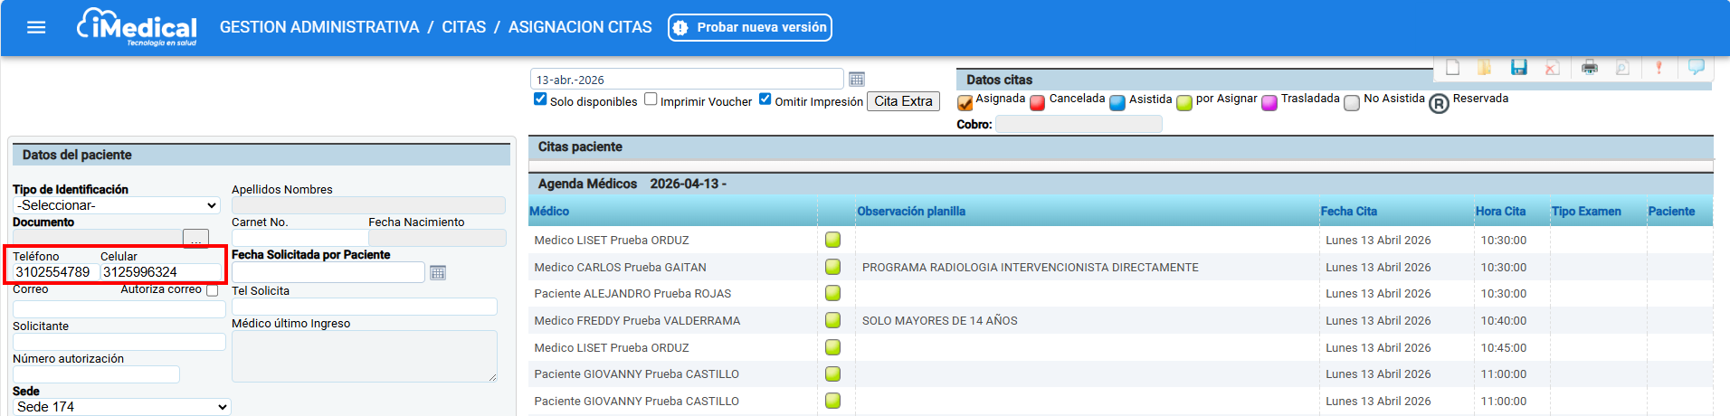This screenshot has width=1730, height=416.
Task: Click the printer icon in the toolbar
Action: 1589,68
